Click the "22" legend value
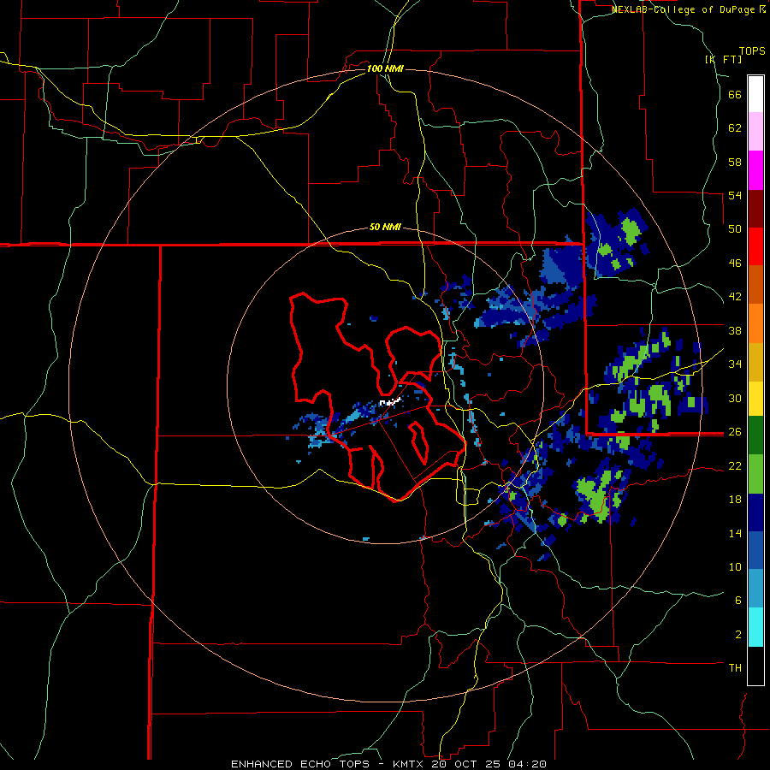Viewport: 770px width, 770px height. click(x=735, y=465)
